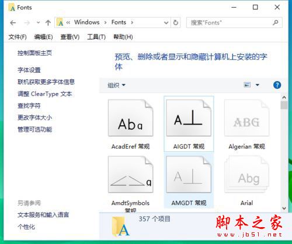The image size is (292, 244).
Task: Refresh the Fonts folder
Action: click(176, 23)
